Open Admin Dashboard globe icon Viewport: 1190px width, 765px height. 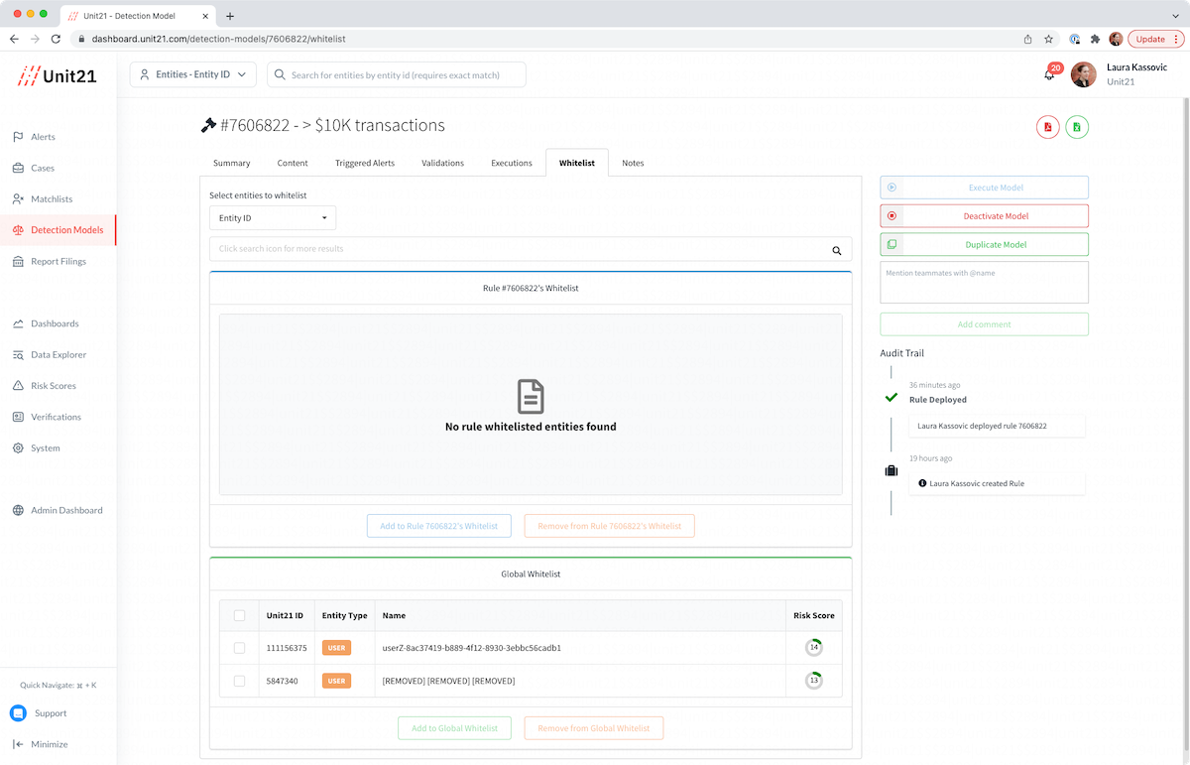pos(18,510)
